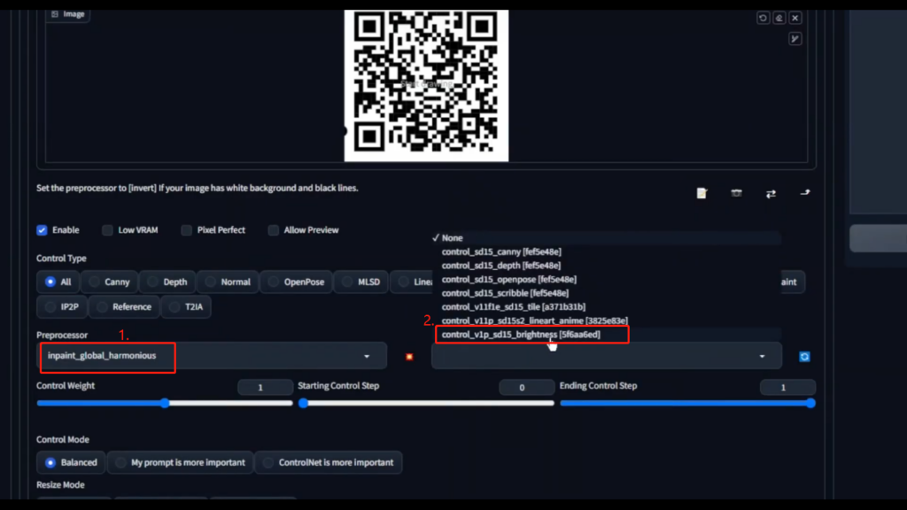Click the send dimensions arrow icon
Viewport: 907px width, 510px height.
pyautogui.click(x=805, y=192)
